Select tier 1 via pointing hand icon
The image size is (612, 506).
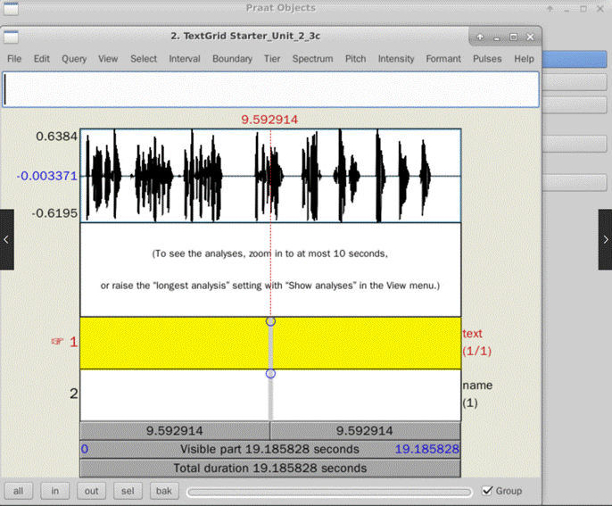click(x=57, y=342)
